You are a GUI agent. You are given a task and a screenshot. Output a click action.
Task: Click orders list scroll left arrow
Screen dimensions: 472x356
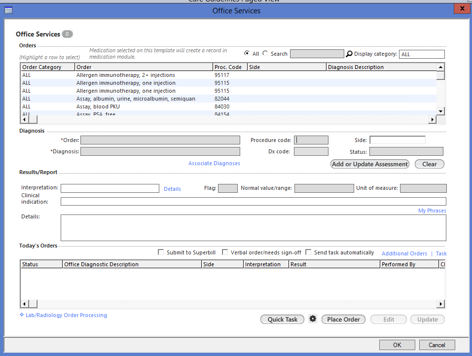[24, 119]
